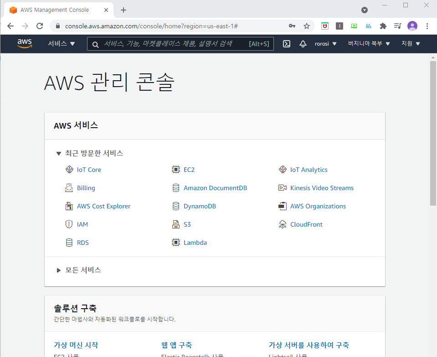Open a new browser tab
Image resolution: width=437 pixels, height=357 pixels.
click(x=123, y=10)
